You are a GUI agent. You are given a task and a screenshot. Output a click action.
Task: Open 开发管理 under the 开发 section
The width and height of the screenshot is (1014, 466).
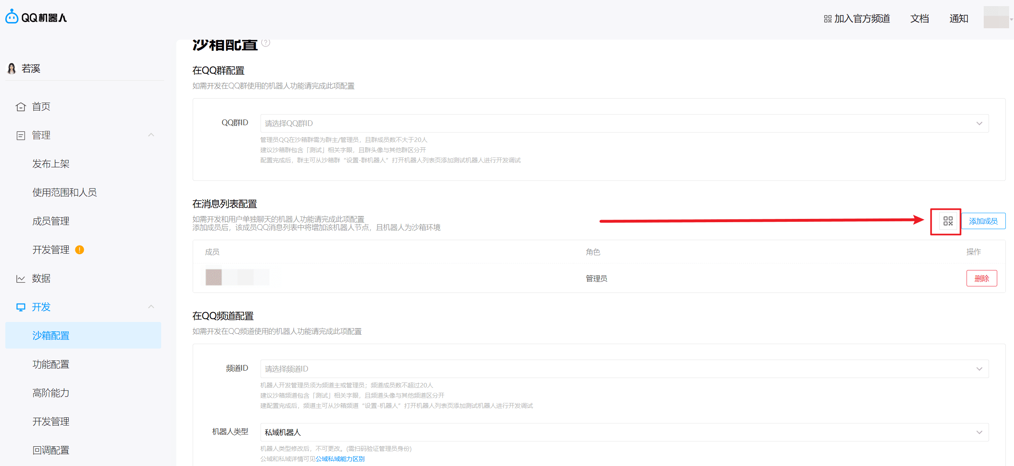pyautogui.click(x=51, y=422)
